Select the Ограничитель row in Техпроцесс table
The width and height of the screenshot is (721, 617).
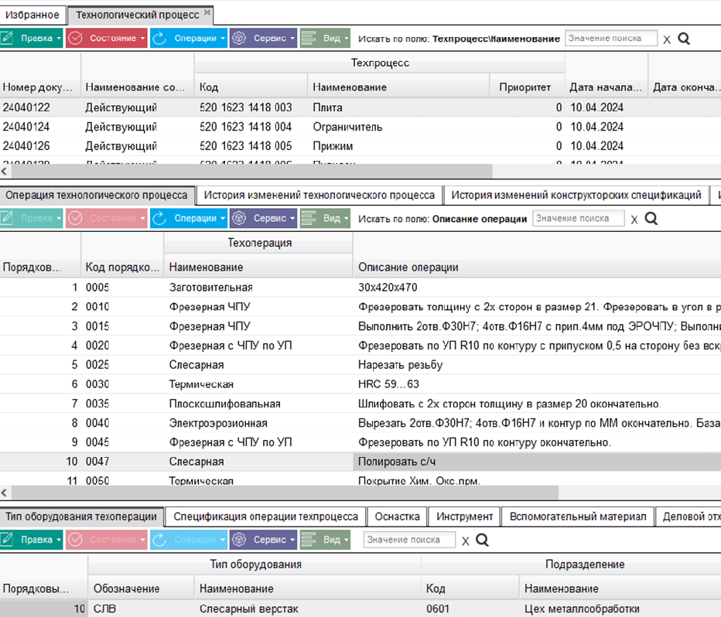pos(360,127)
